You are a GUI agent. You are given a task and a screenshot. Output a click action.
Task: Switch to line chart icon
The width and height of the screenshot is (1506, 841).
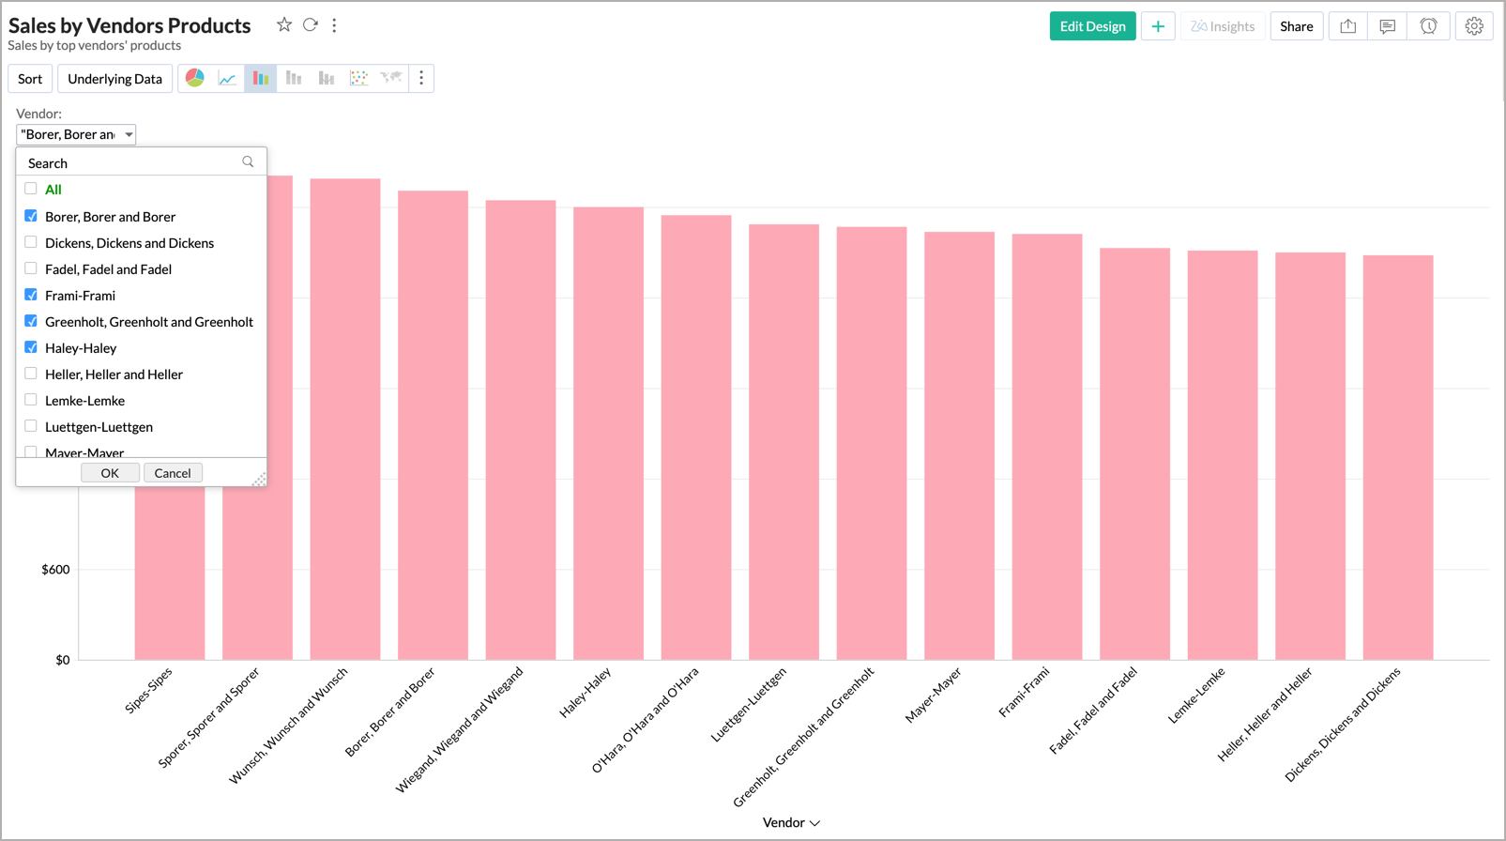[x=227, y=79]
